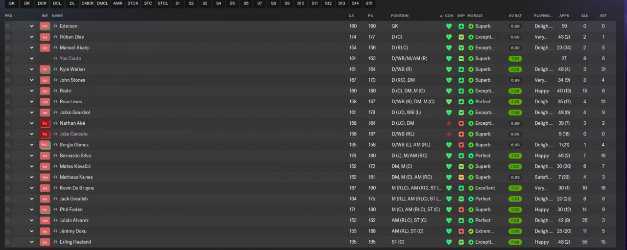Sort by the NAME column header

click(57, 16)
